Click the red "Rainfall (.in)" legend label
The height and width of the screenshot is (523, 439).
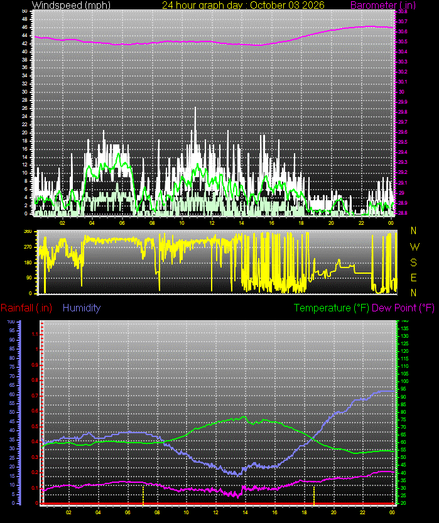(x=26, y=308)
